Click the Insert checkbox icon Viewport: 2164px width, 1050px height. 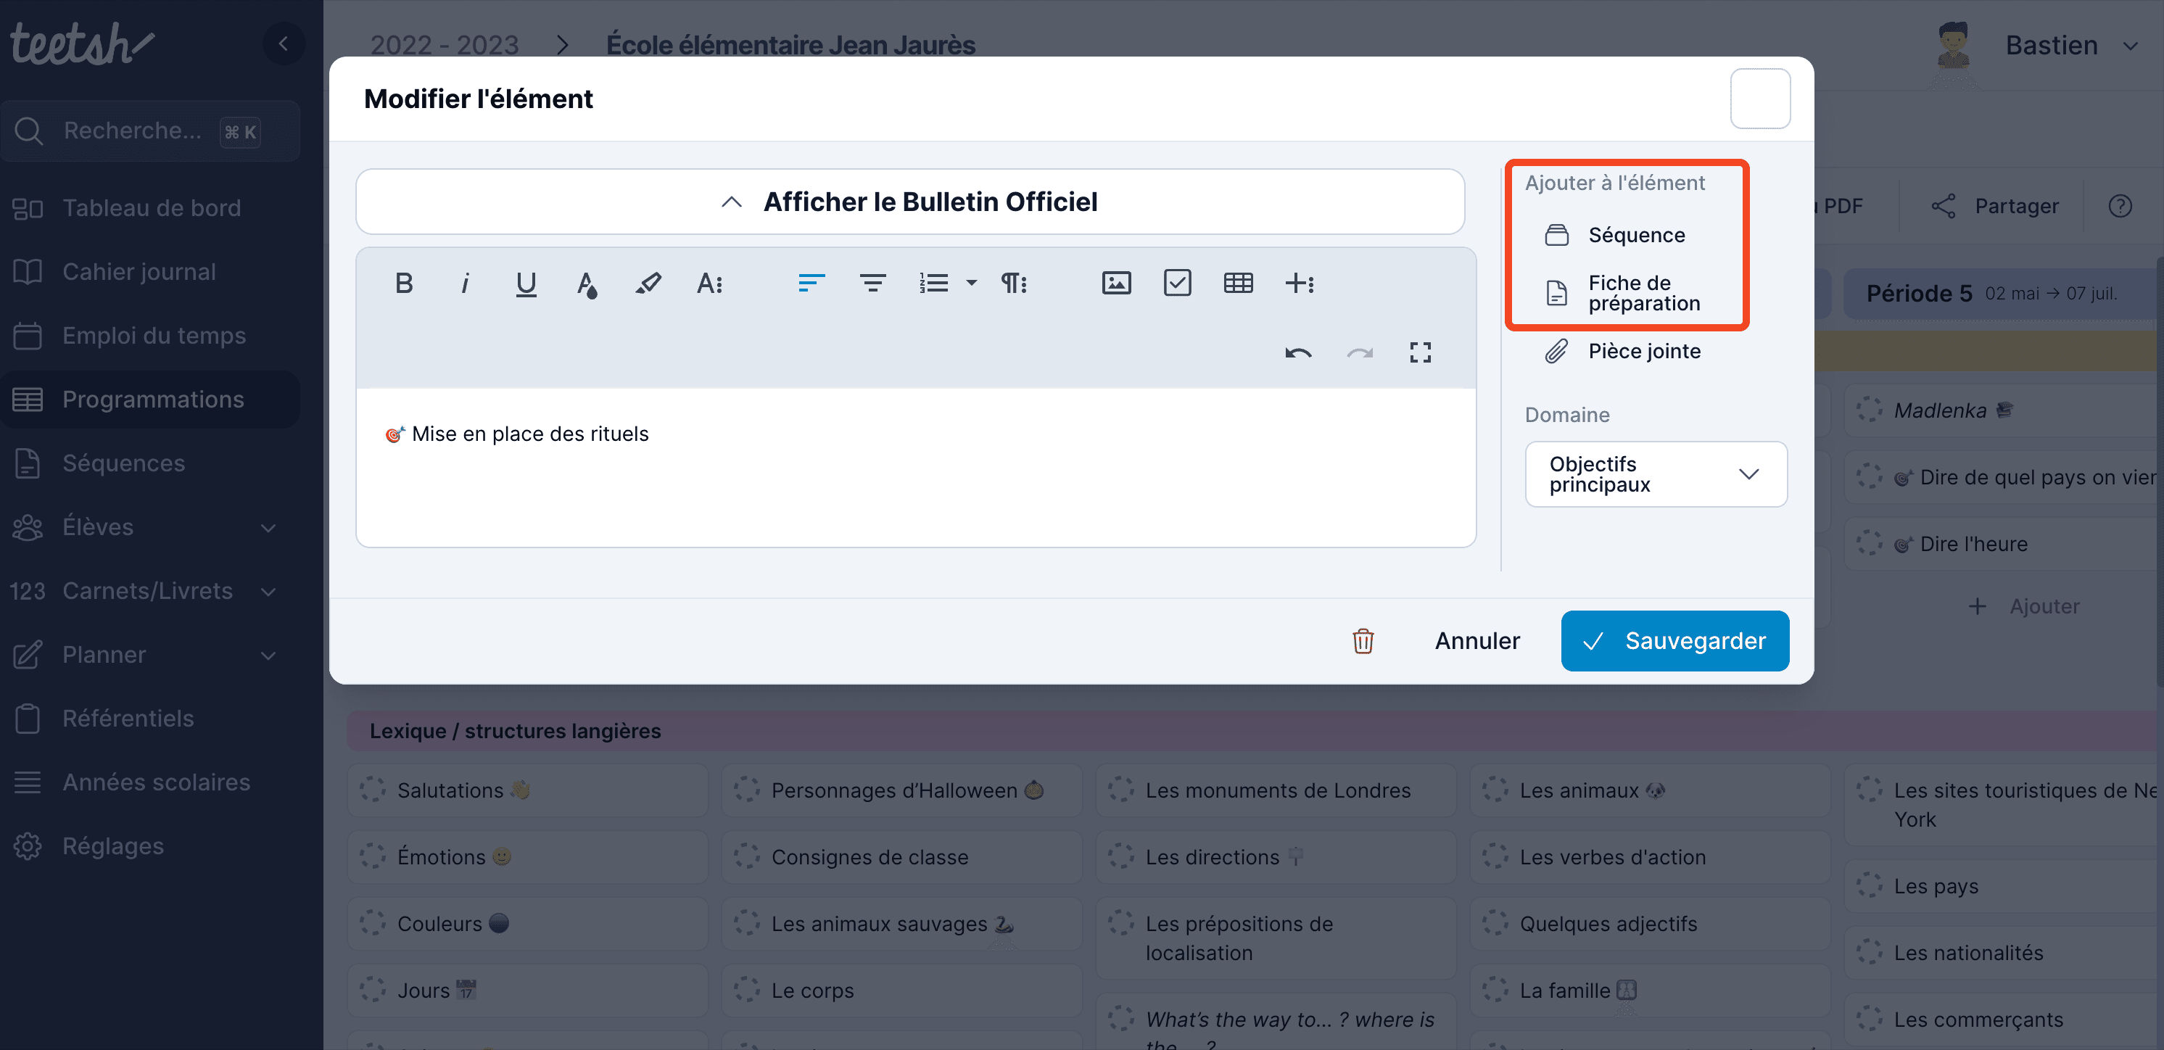coord(1176,283)
